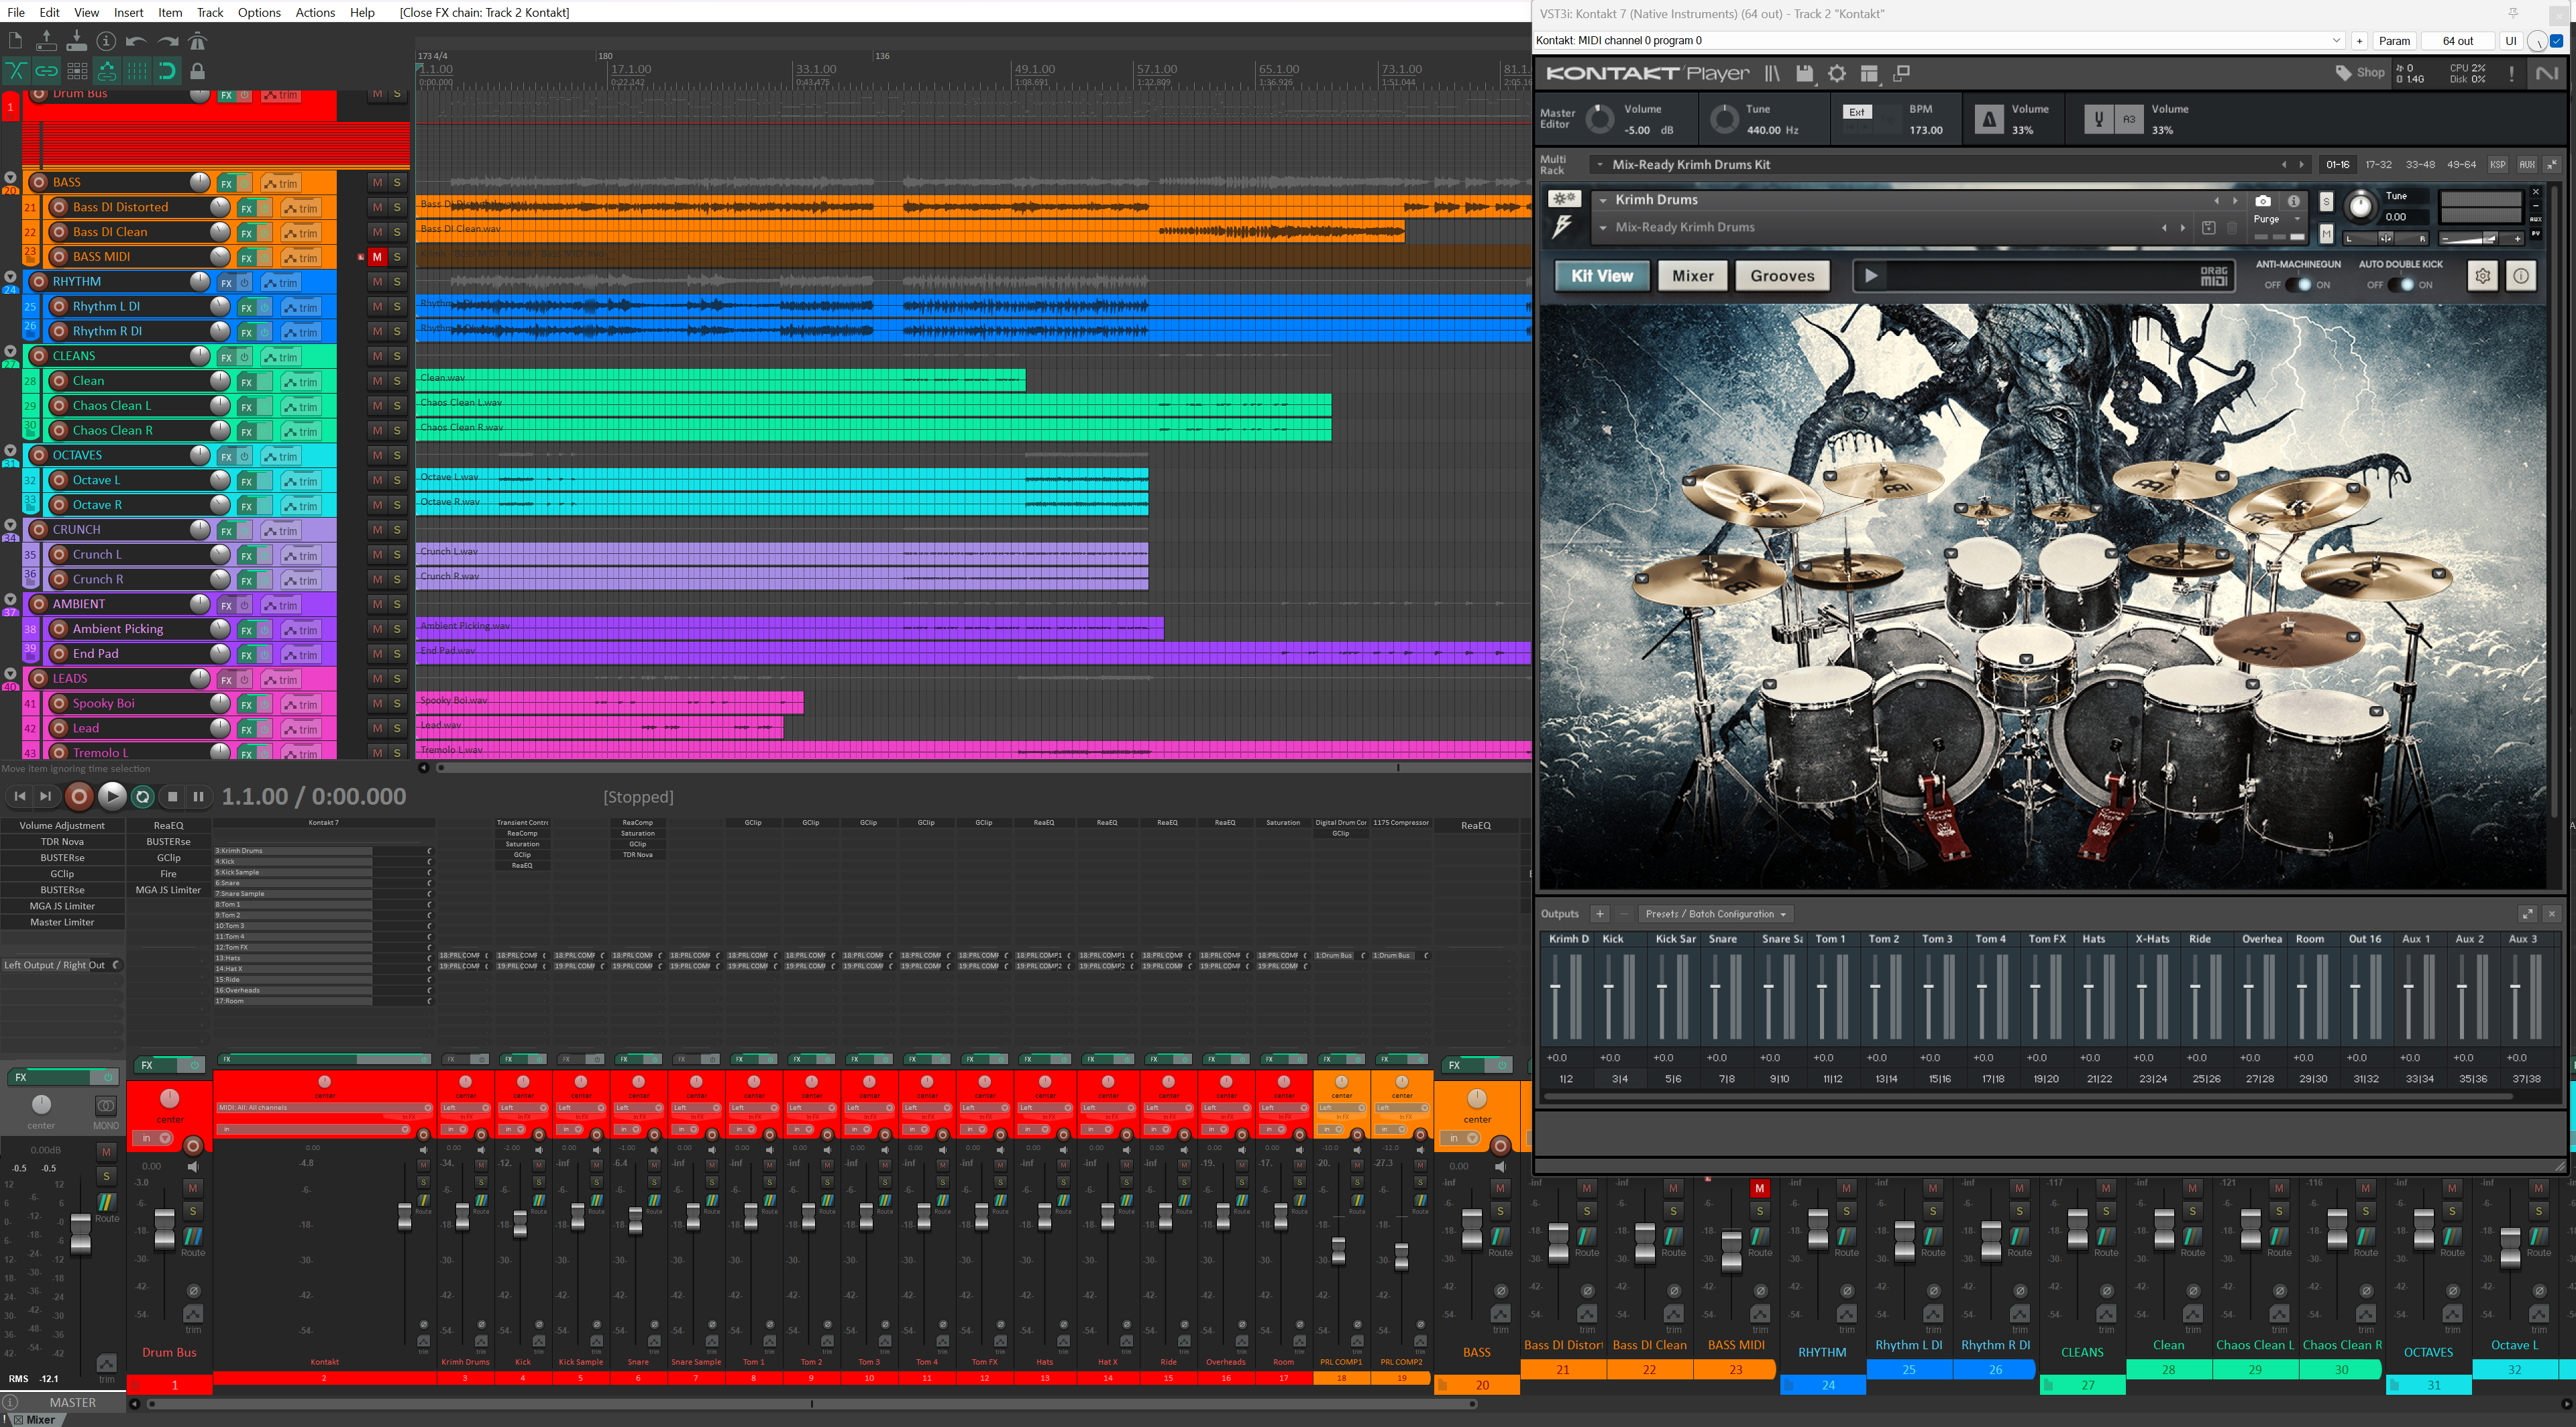Toggle the Anti-Machinegun switch
The width and height of the screenshot is (2576, 1427).
pos(2297,285)
